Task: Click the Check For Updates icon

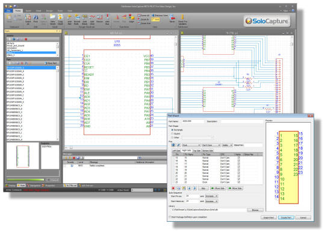Action: point(182,19)
